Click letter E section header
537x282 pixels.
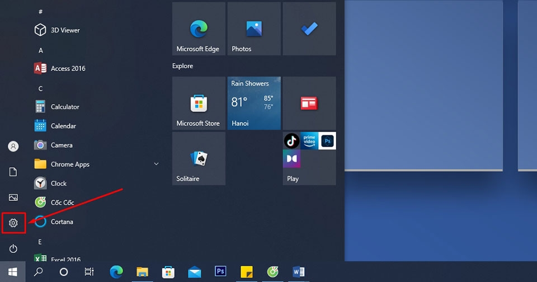40,242
